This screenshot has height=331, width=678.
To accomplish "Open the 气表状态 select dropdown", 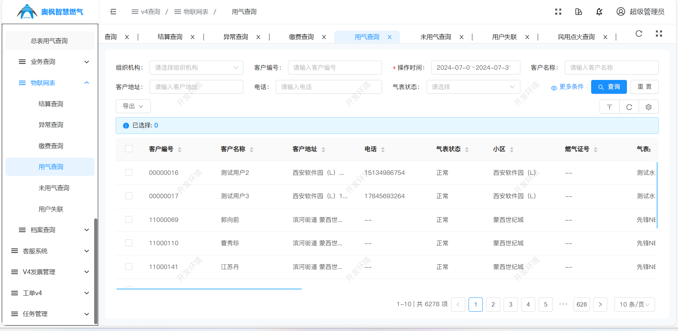I will point(473,87).
